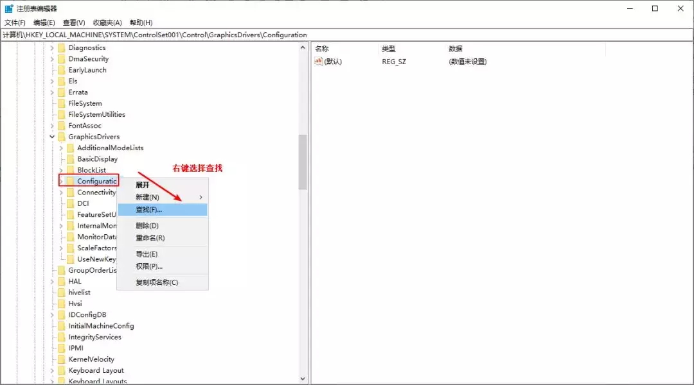Expand the DmaSecurity tree node
694x385 pixels.
tap(52, 59)
